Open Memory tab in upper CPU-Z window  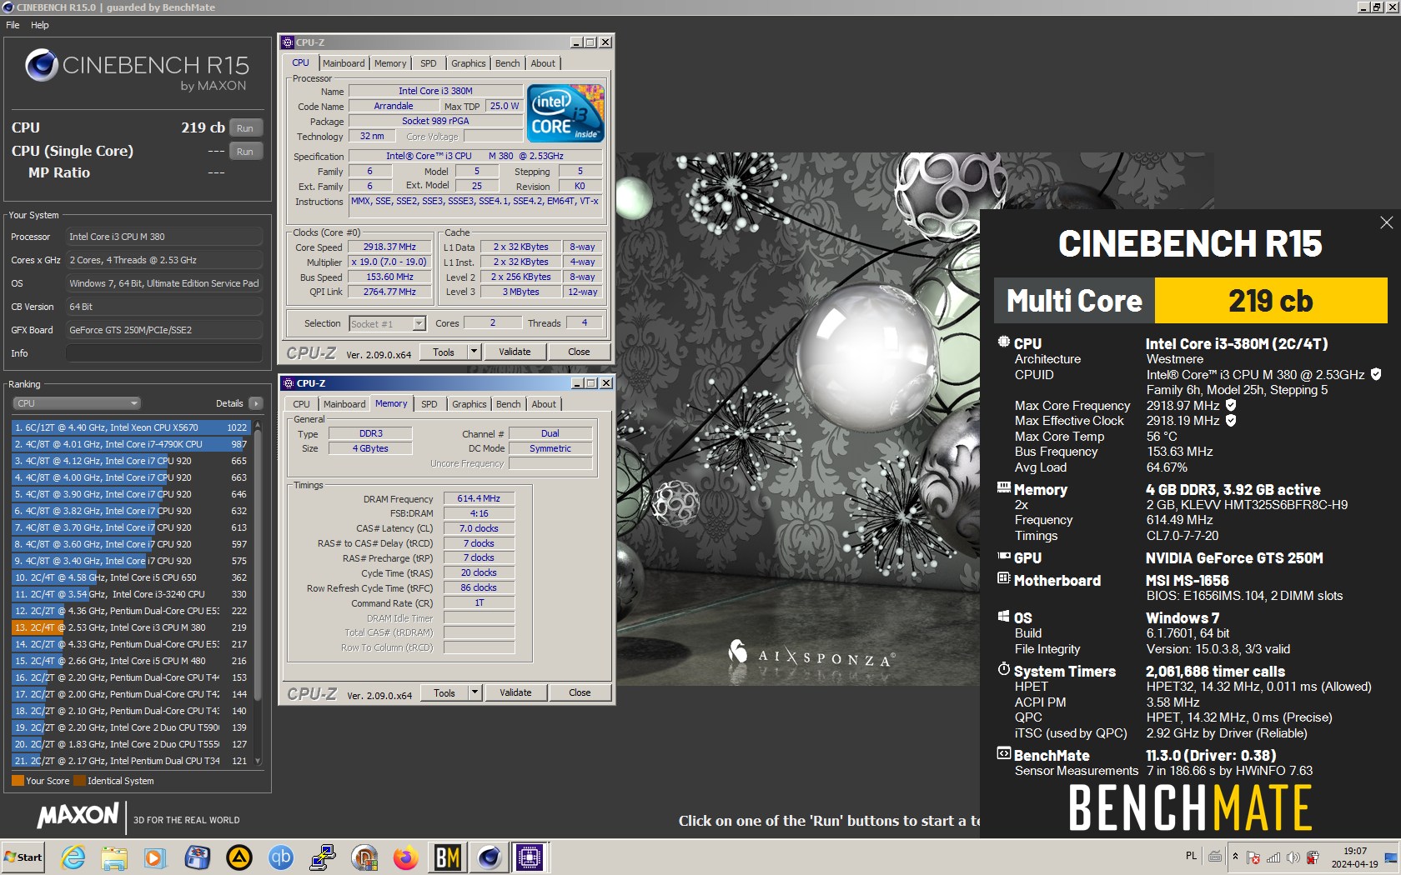pyautogui.click(x=390, y=63)
